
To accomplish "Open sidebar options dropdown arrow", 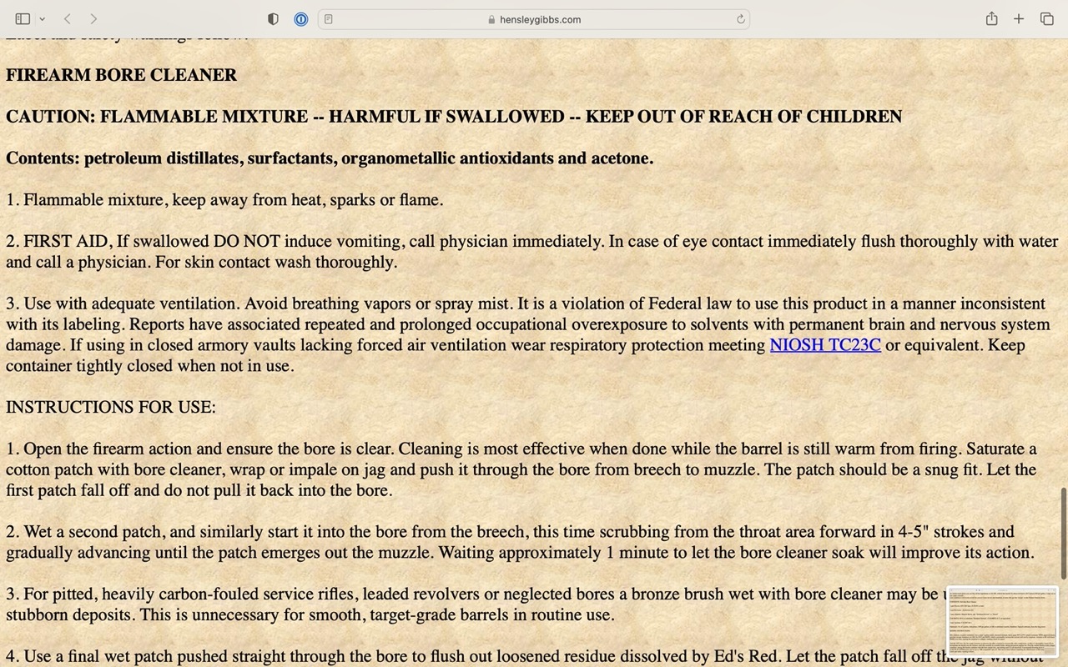I will pyautogui.click(x=42, y=19).
